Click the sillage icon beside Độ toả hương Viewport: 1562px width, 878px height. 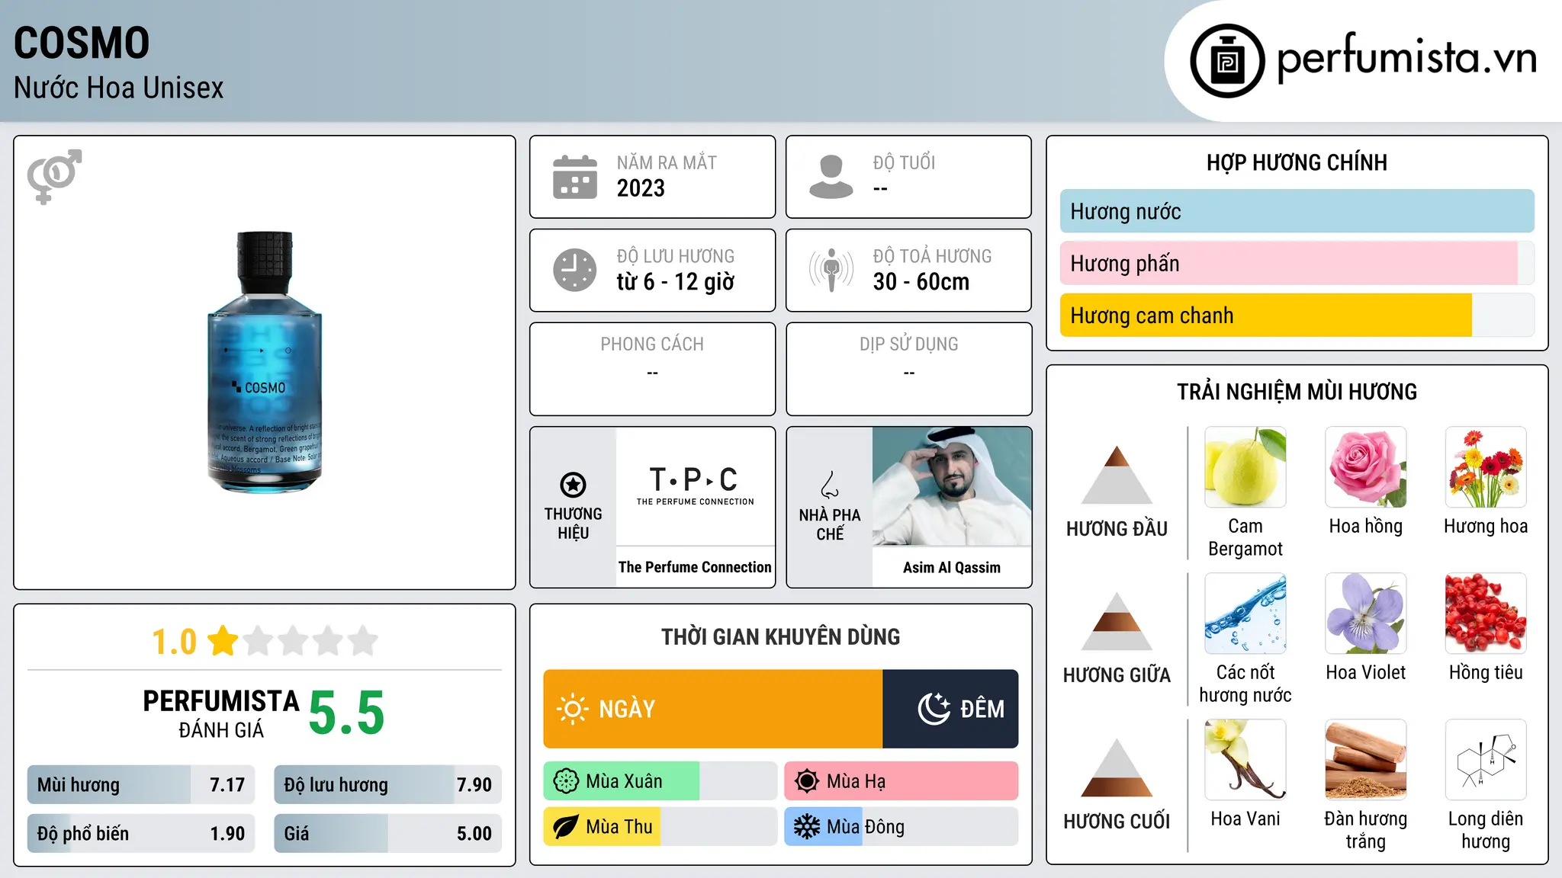click(x=831, y=270)
